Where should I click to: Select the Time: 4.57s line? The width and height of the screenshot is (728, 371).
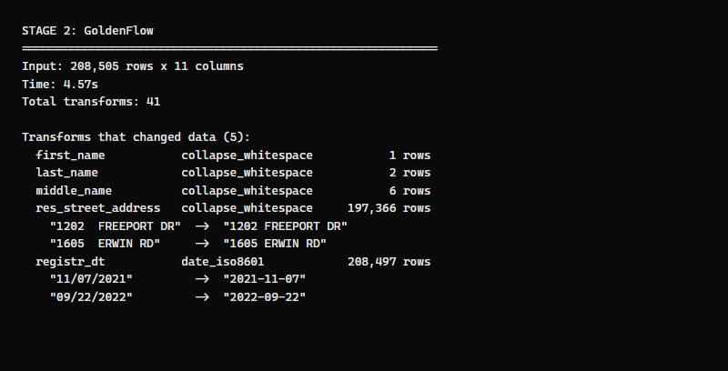(60, 84)
